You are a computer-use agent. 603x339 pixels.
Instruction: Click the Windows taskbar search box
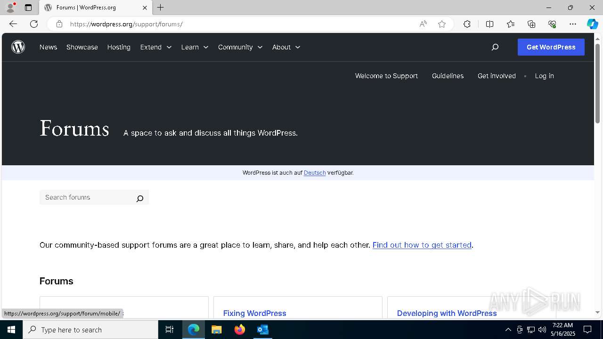(90, 330)
